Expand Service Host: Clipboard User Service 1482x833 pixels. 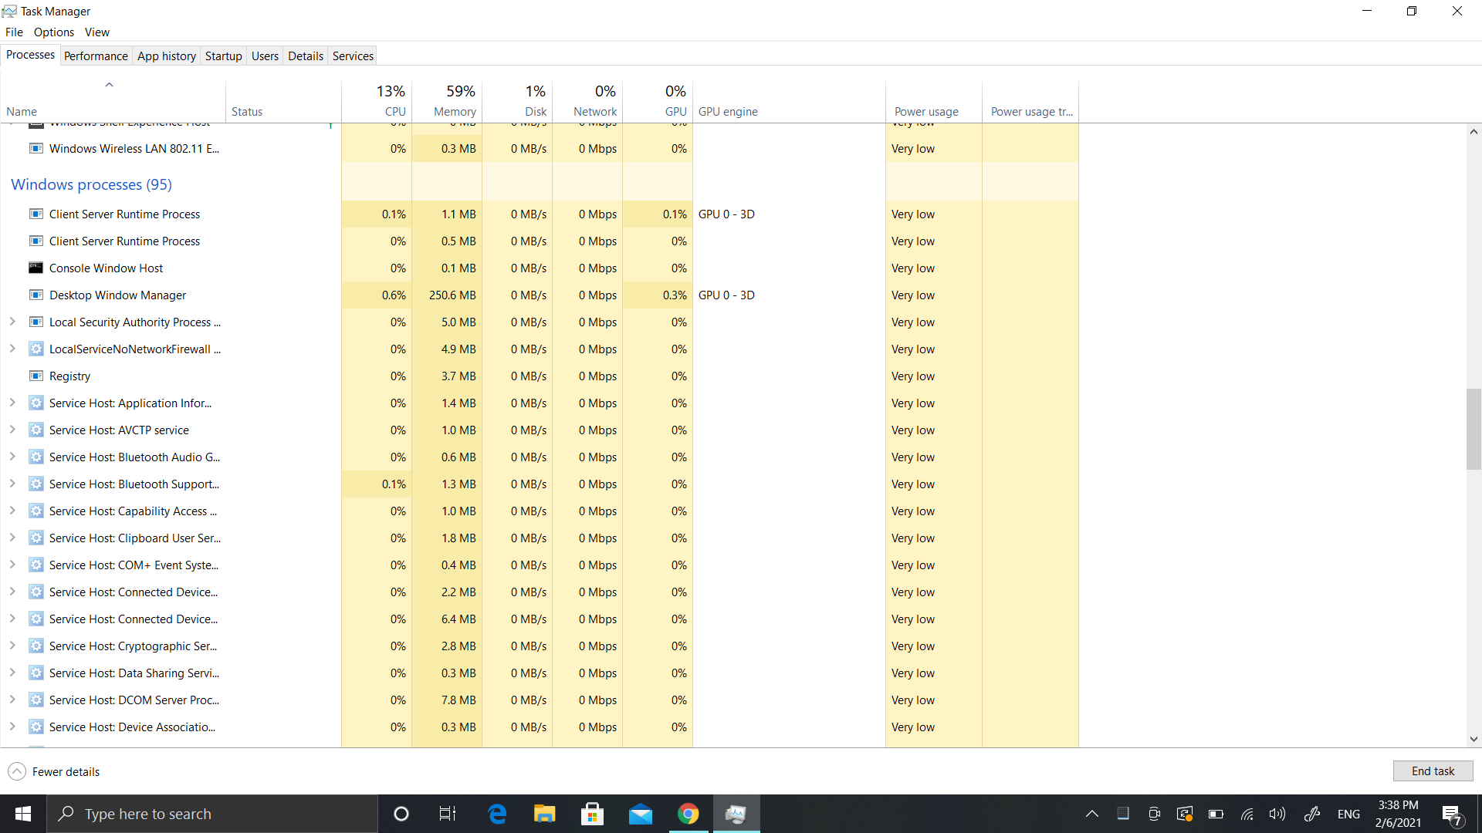(12, 538)
